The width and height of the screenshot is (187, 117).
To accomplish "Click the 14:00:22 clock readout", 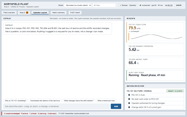I will tap(169, 5).
